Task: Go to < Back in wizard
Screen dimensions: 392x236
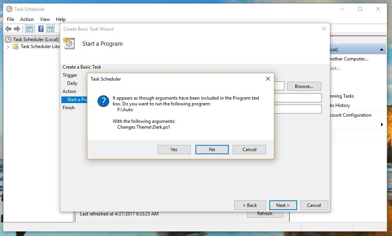Action: pos(250,205)
